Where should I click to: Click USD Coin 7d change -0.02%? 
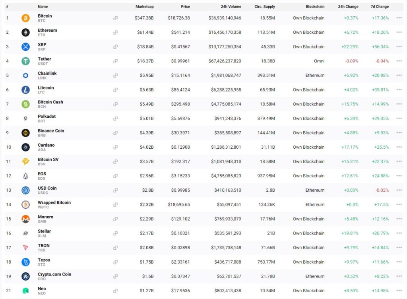click(x=382, y=190)
